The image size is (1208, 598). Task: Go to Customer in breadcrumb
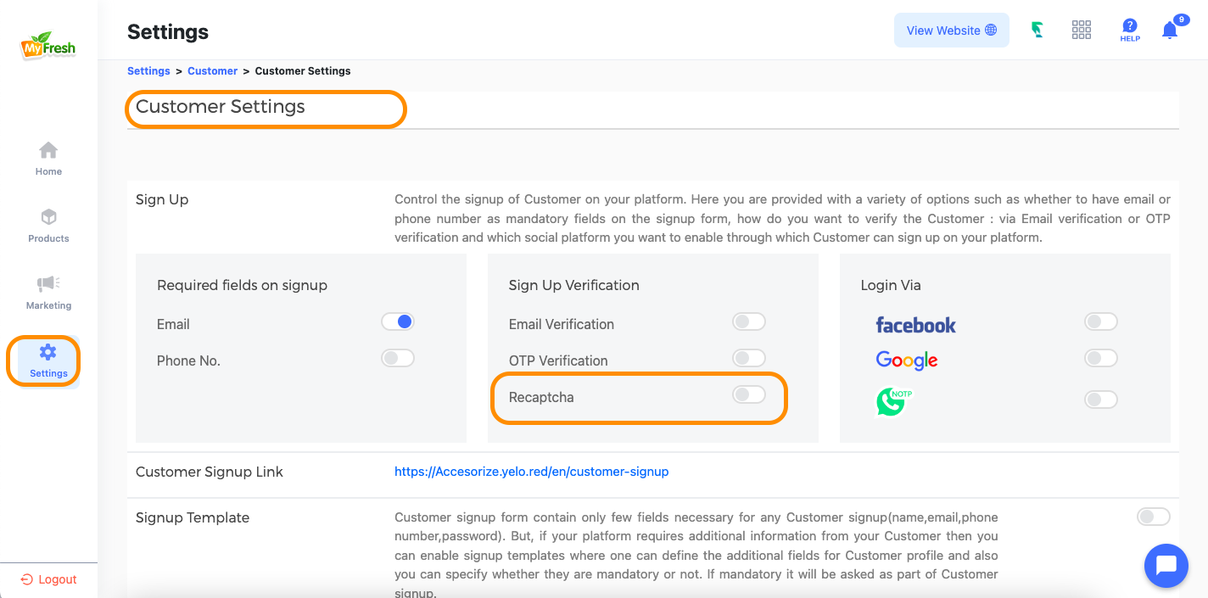pyautogui.click(x=212, y=71)
